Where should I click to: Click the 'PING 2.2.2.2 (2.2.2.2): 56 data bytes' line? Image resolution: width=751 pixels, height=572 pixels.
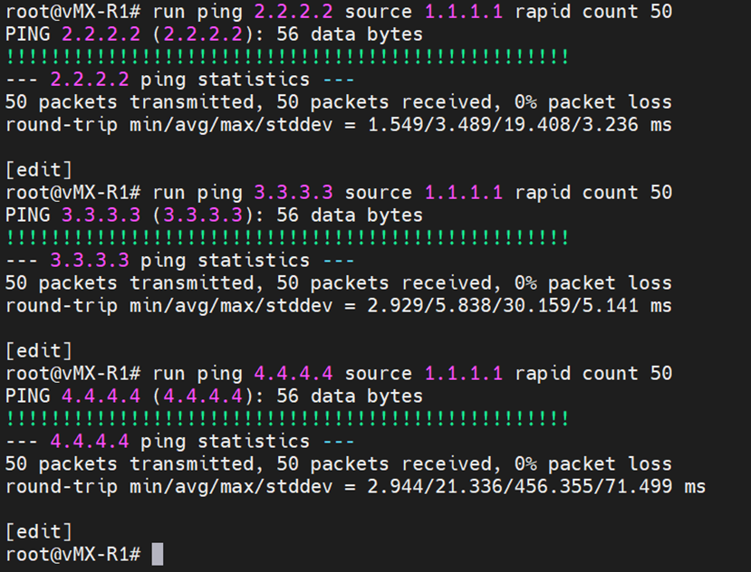tap(214, 34)
